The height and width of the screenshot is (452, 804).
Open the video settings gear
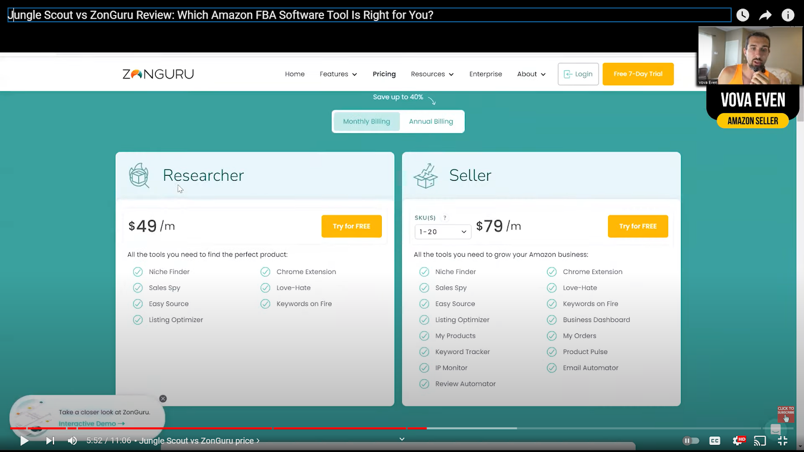tap(738, 441)
